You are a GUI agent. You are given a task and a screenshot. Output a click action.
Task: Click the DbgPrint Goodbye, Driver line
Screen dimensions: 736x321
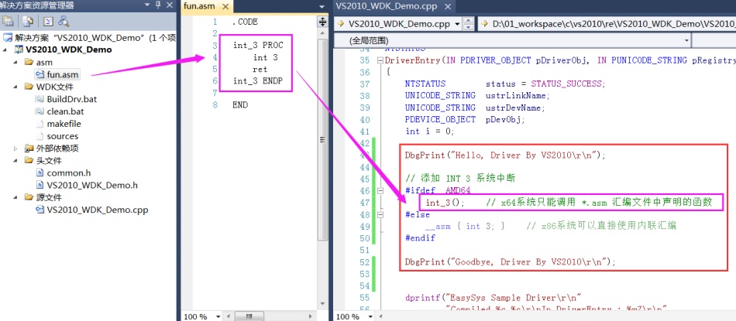tap(510, 261)
